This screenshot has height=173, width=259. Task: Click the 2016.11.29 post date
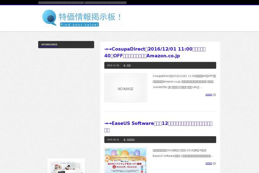113,65
